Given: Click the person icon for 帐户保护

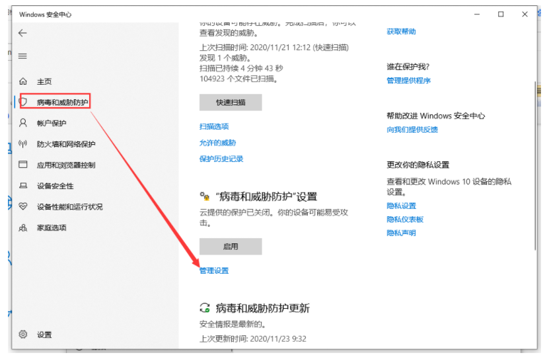Looking at the screenshot, I should click(x=23, y=123).
